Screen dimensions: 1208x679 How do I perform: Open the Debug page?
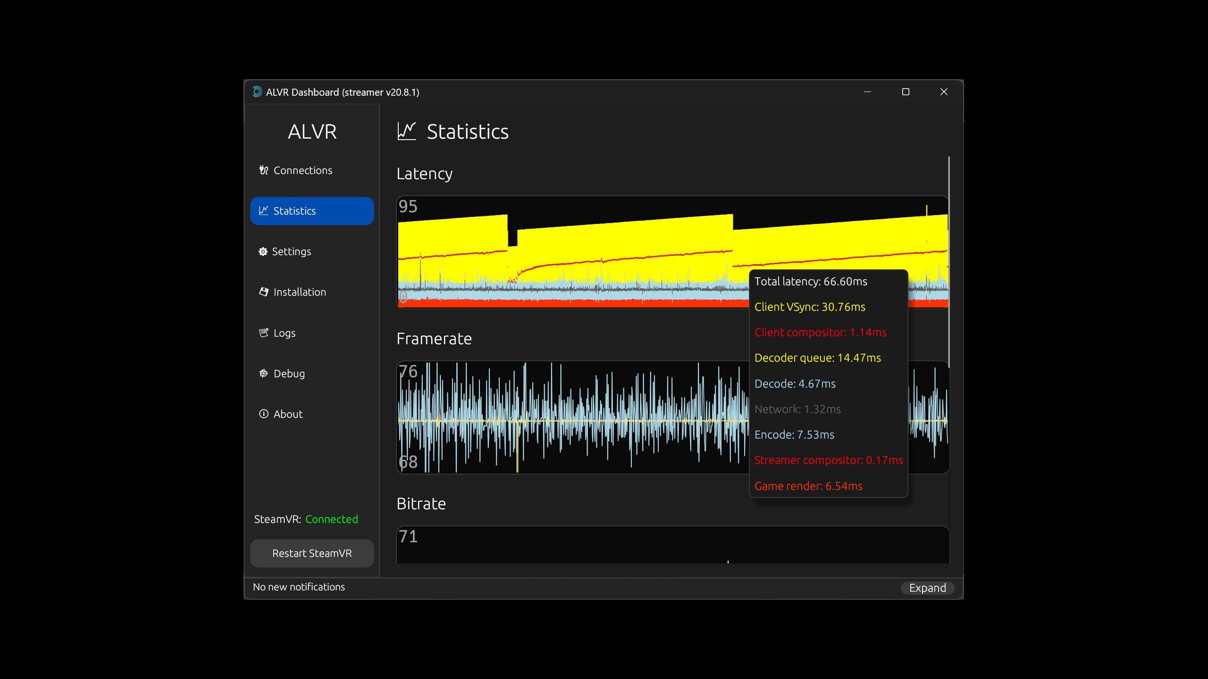pos(289,373)
